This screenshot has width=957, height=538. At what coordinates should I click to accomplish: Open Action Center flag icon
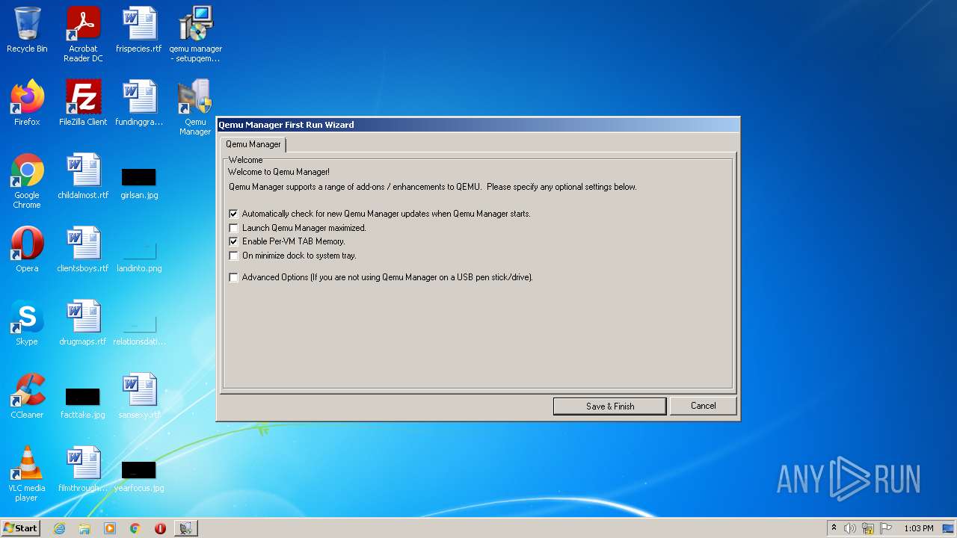pos(886,528)
